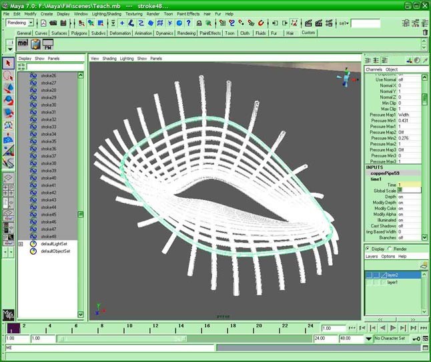This screenshot has height=362, width=431.
Task: Select stroke40 in the Outliner
Action: click(x=48, y=178)
